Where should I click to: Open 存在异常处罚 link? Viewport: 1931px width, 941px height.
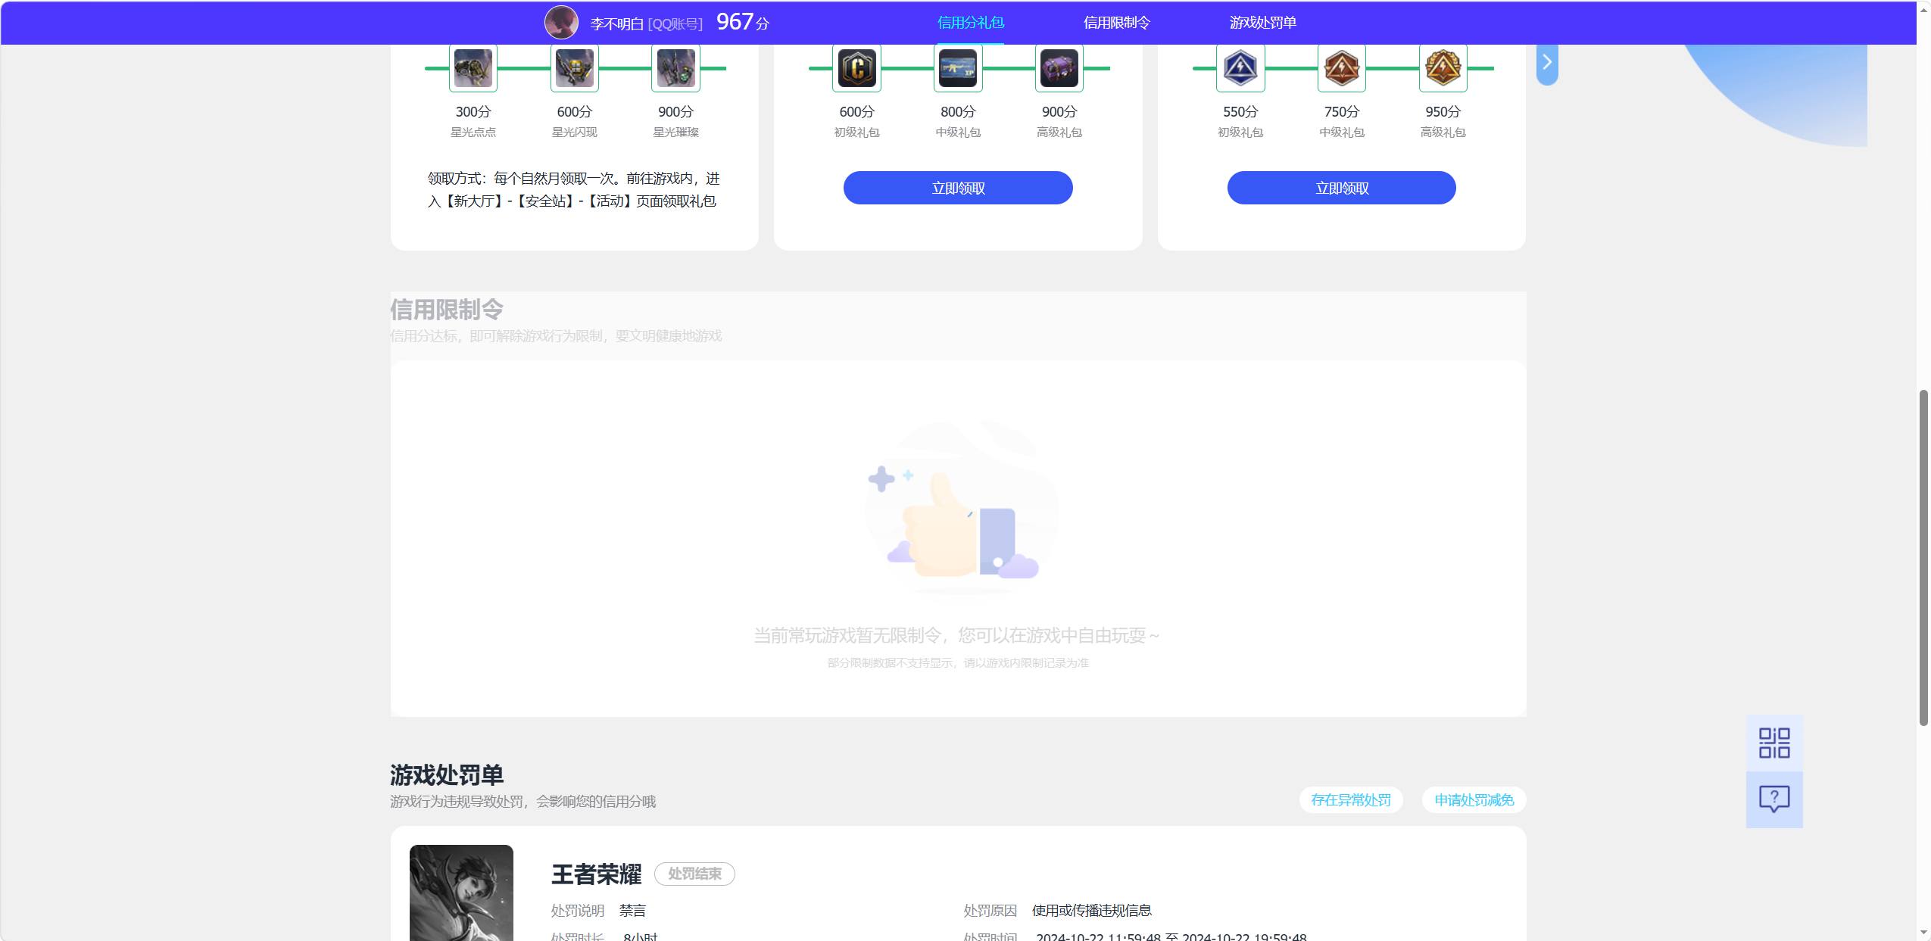(x=1351, y=800)
